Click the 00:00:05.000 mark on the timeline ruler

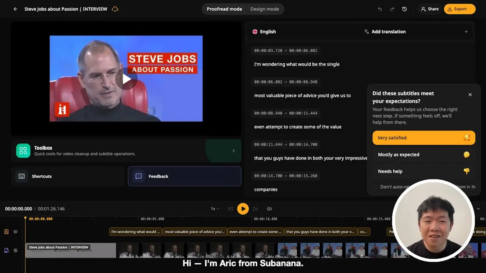point(152,219)
